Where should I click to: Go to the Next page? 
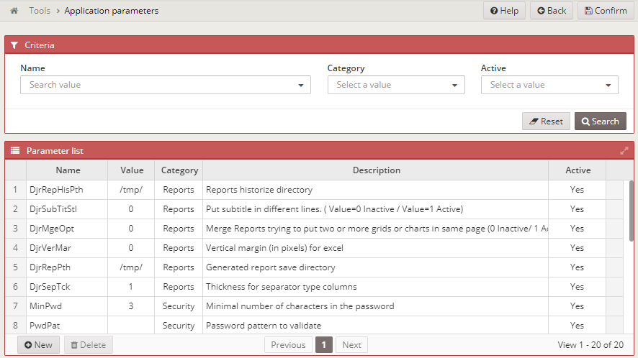[x=351, y=345]
